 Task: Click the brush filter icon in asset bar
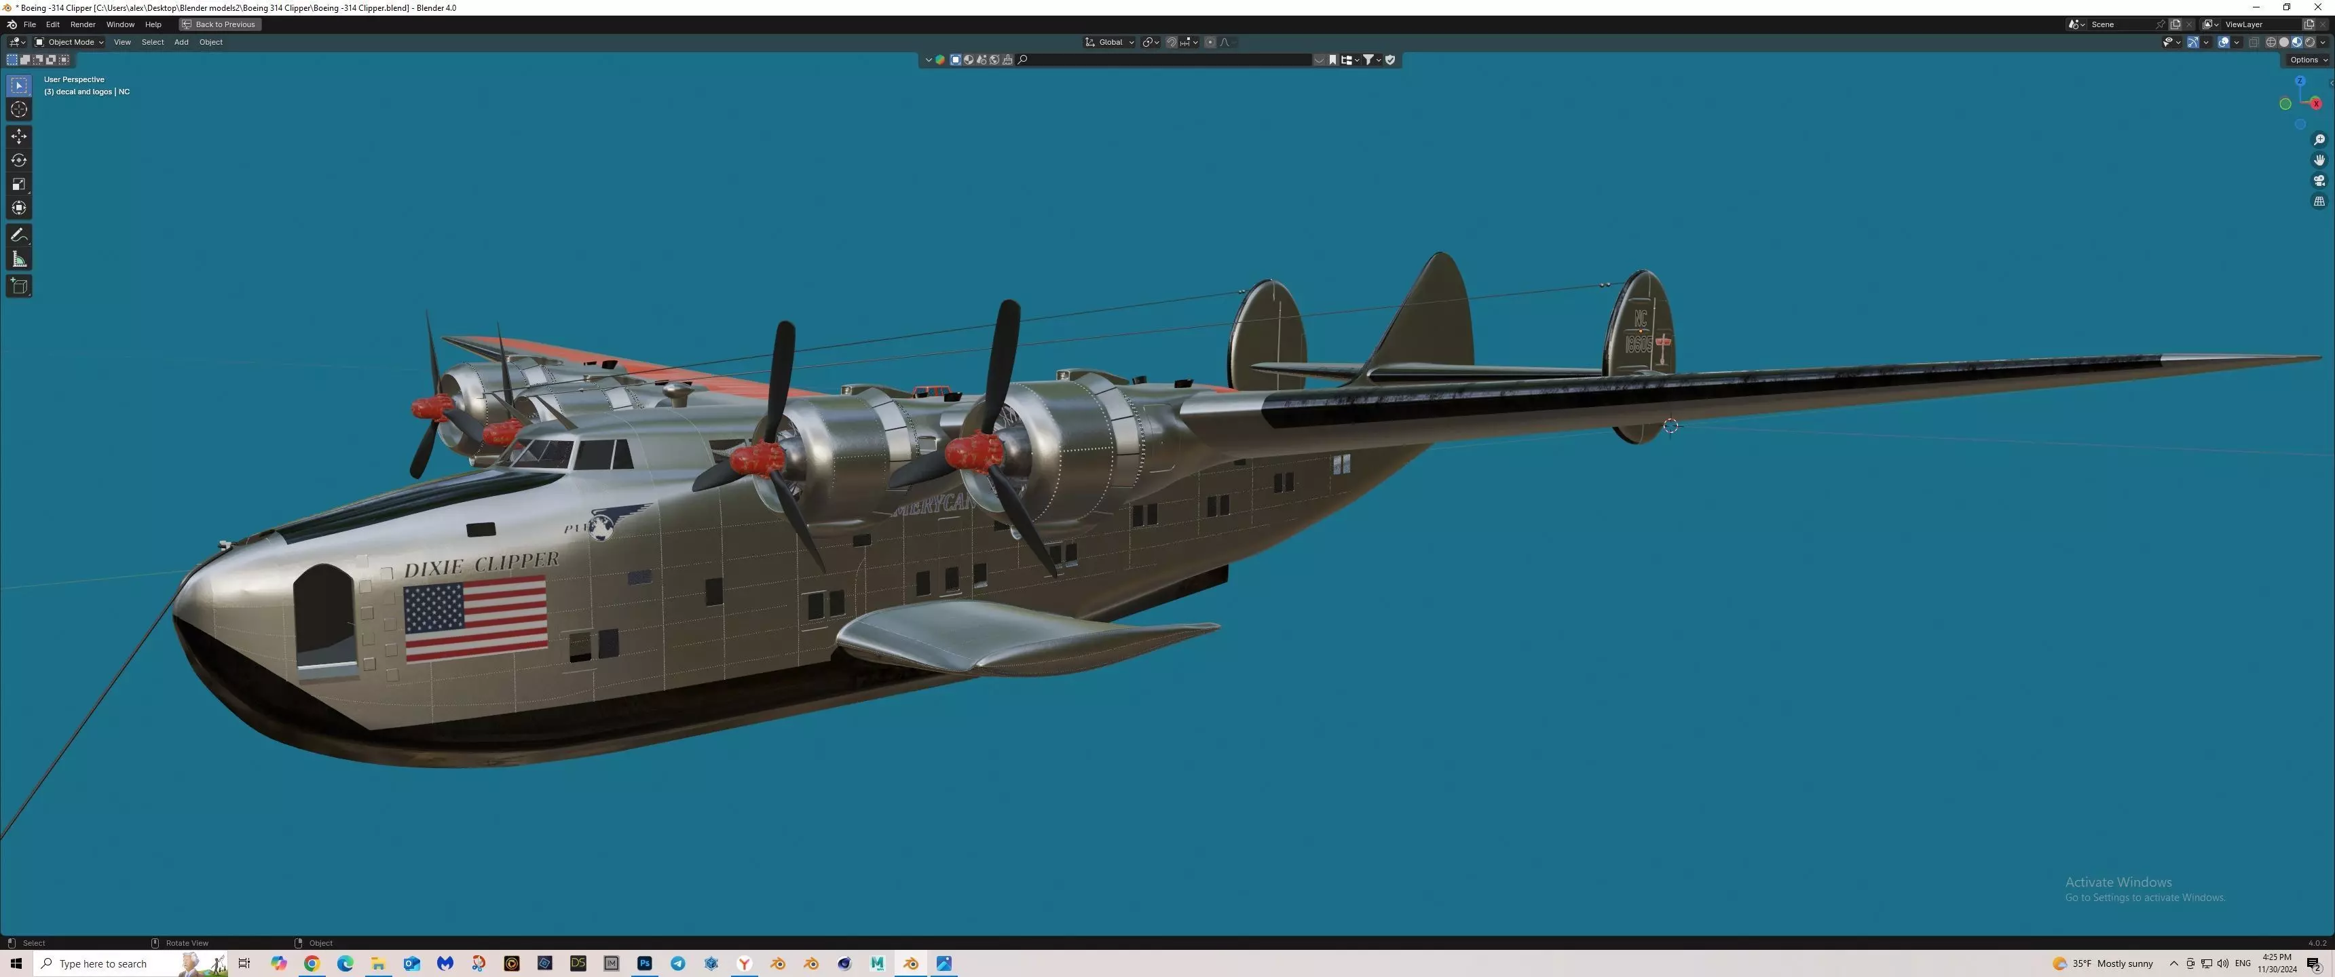click(1006, 60)
